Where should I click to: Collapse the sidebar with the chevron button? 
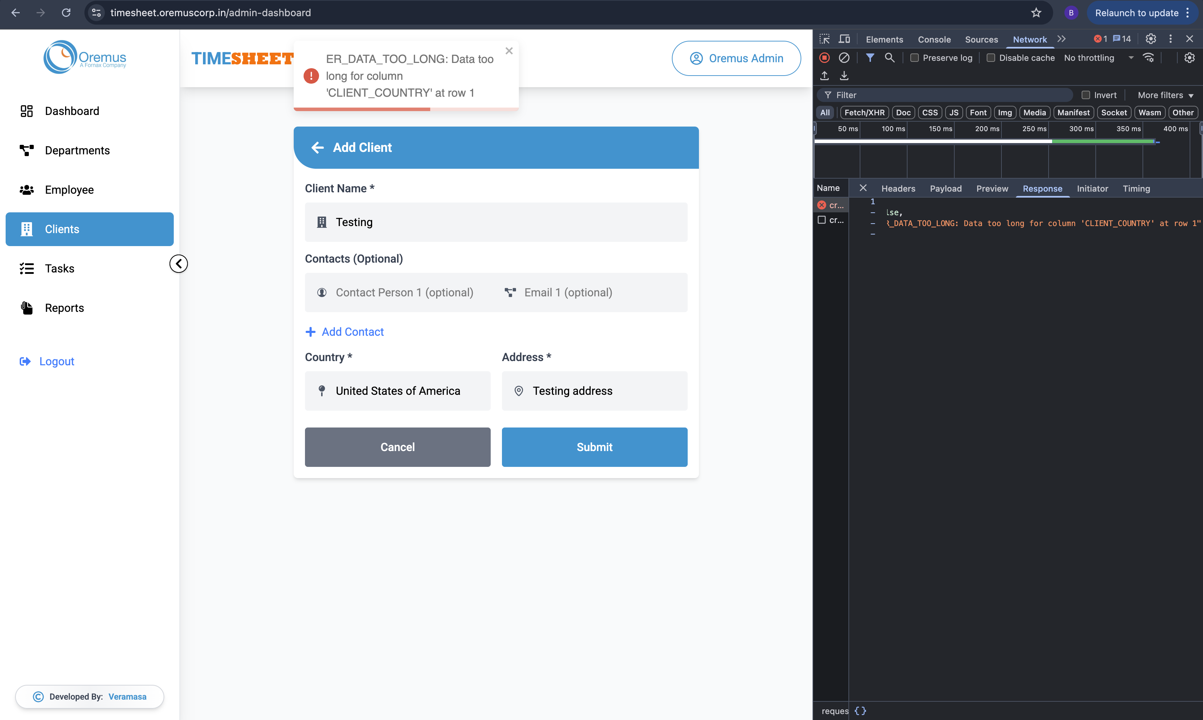[x=179, y=263]
